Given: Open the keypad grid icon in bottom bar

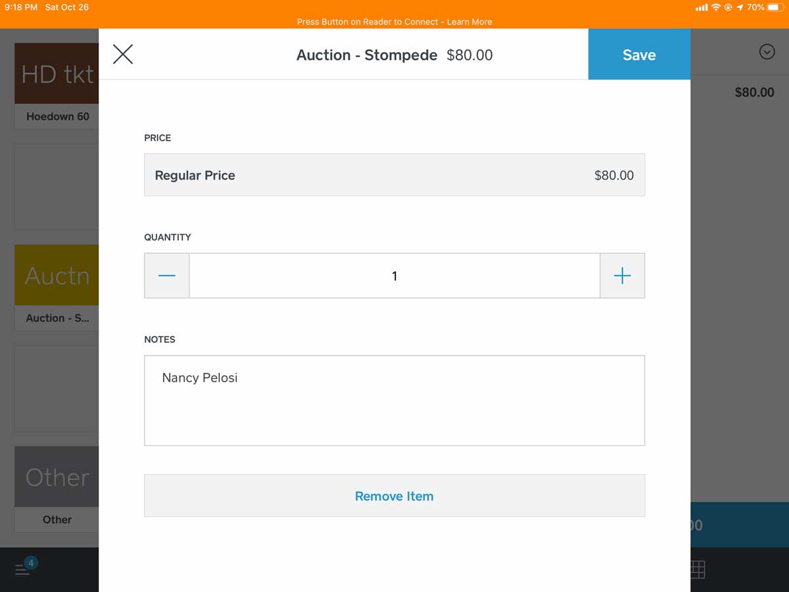Looking at the screenshot, I should click(x=697, y=570).
